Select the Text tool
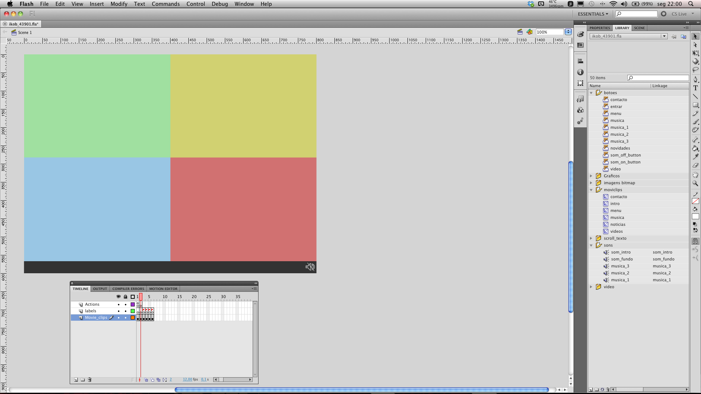The width and height of the screenshot is (701, 394). coord(696,88)
